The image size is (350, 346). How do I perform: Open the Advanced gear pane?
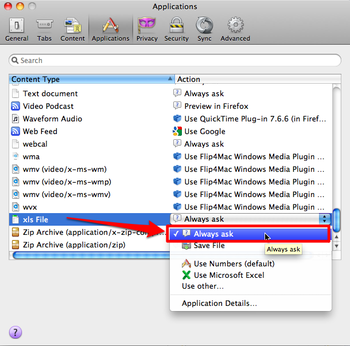pos(235,29)
